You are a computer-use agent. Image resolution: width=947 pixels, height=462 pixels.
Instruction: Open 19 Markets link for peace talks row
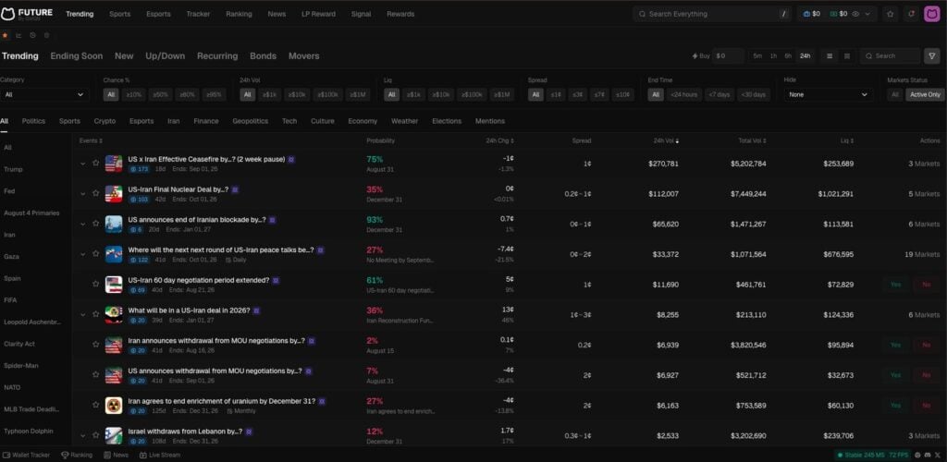tap(922, 254)
